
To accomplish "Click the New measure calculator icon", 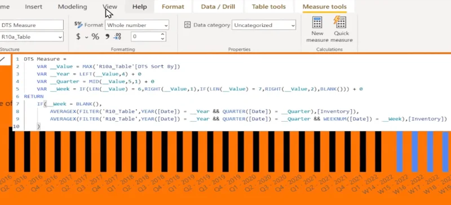I will [317, 23].
